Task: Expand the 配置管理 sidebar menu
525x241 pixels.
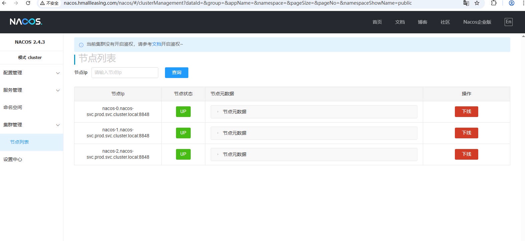Action: 31,73
